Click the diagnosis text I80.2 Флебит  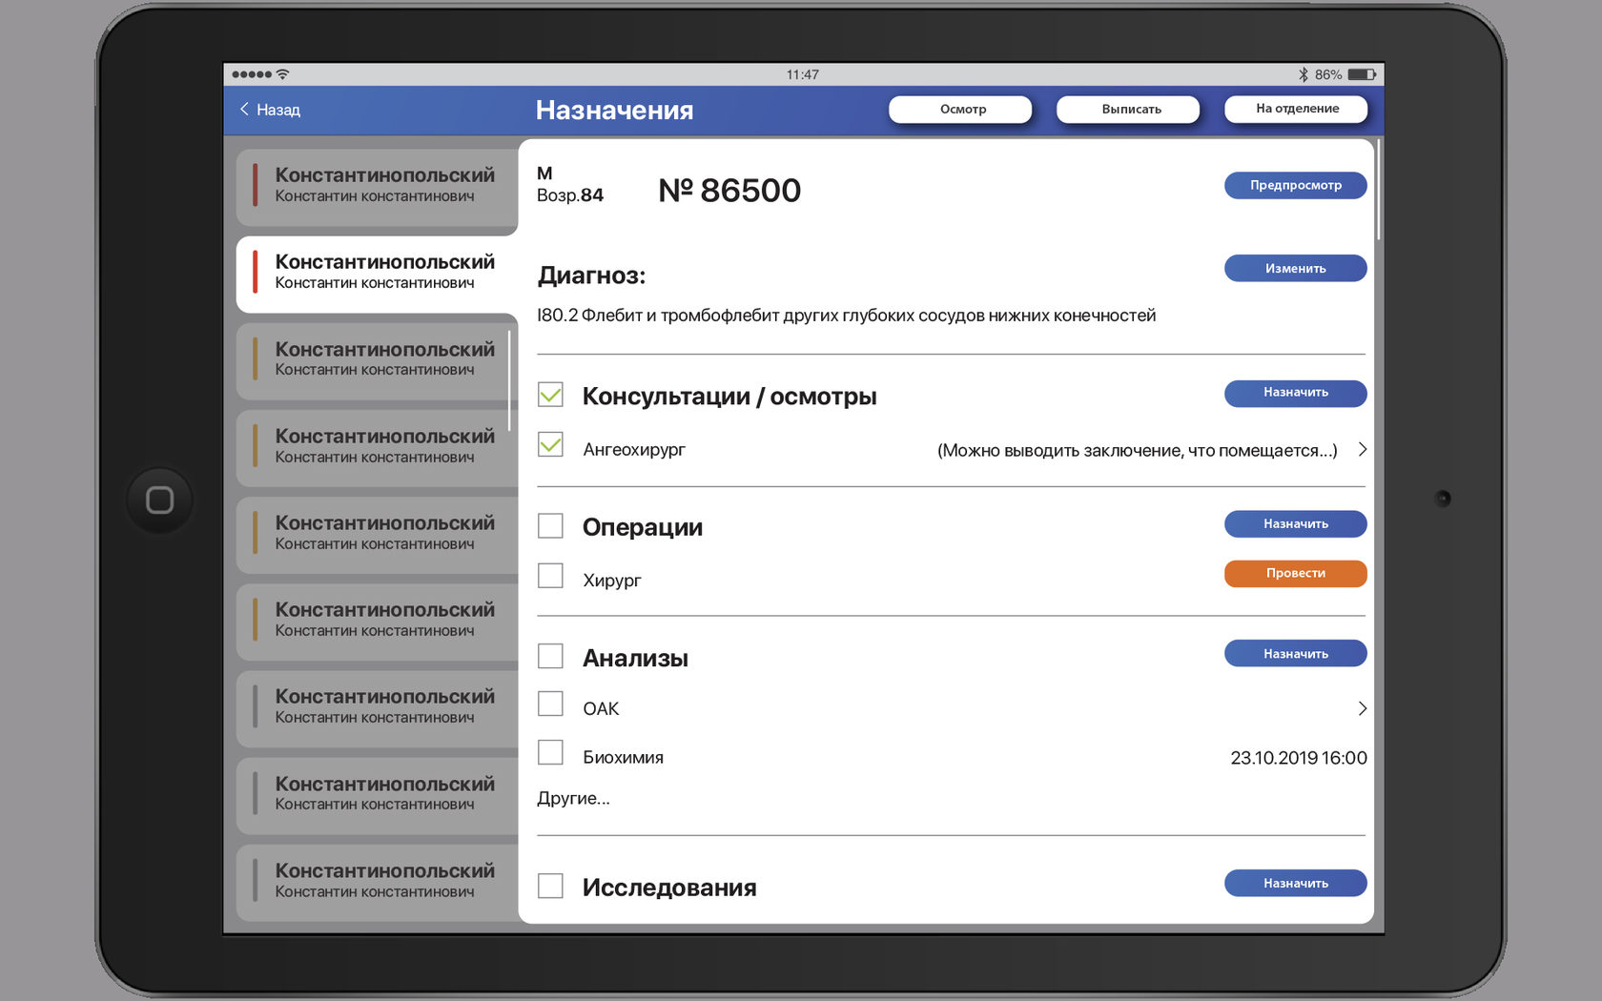point(846,316)
